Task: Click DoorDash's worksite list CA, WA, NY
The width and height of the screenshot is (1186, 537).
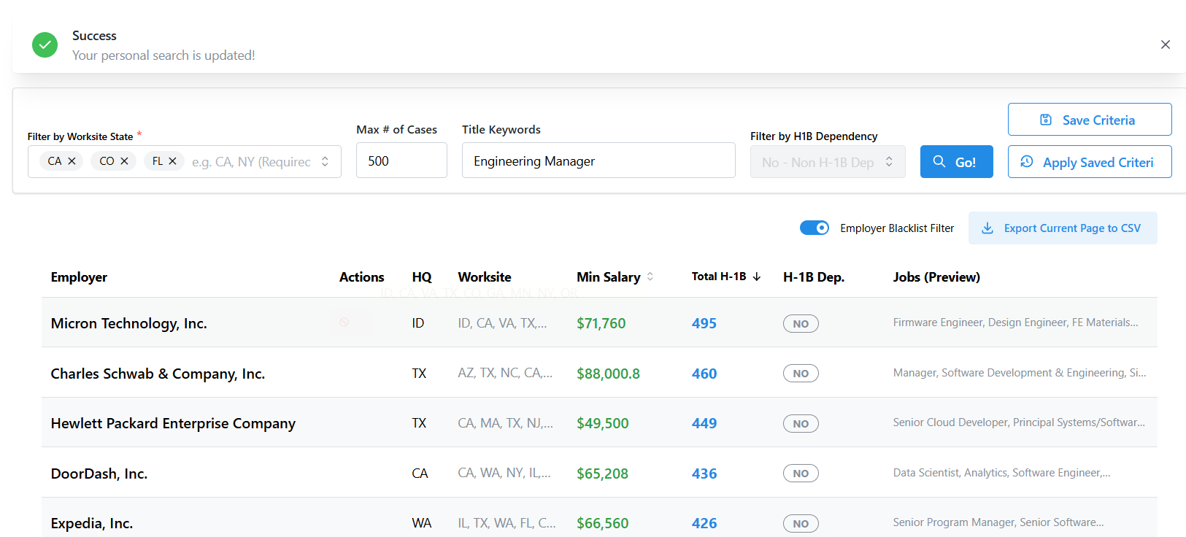Action: coord(504,473)
